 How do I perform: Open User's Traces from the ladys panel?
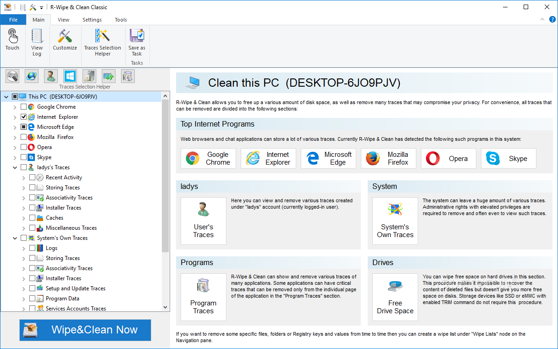click(x=203, y=221)
